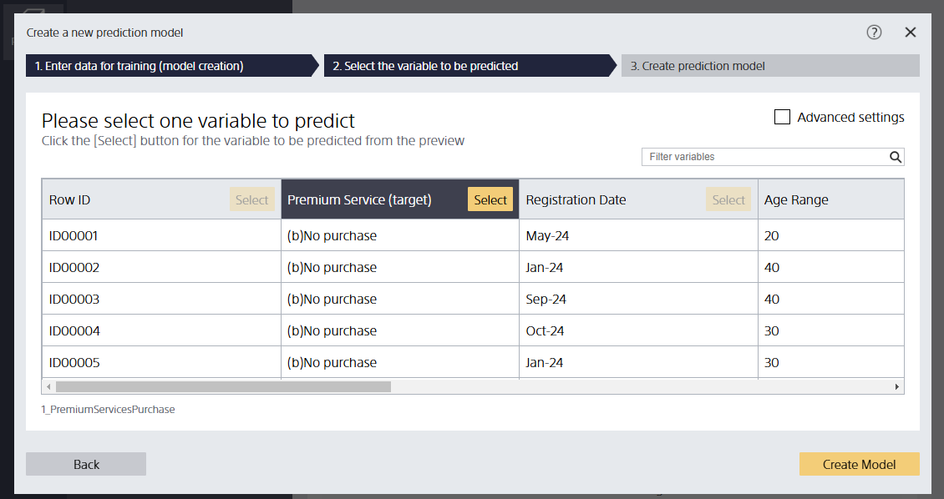The height and width of the screenshot is (499, 944).
Task: Click the help question mark icon
Action: (x=874, y=33)
